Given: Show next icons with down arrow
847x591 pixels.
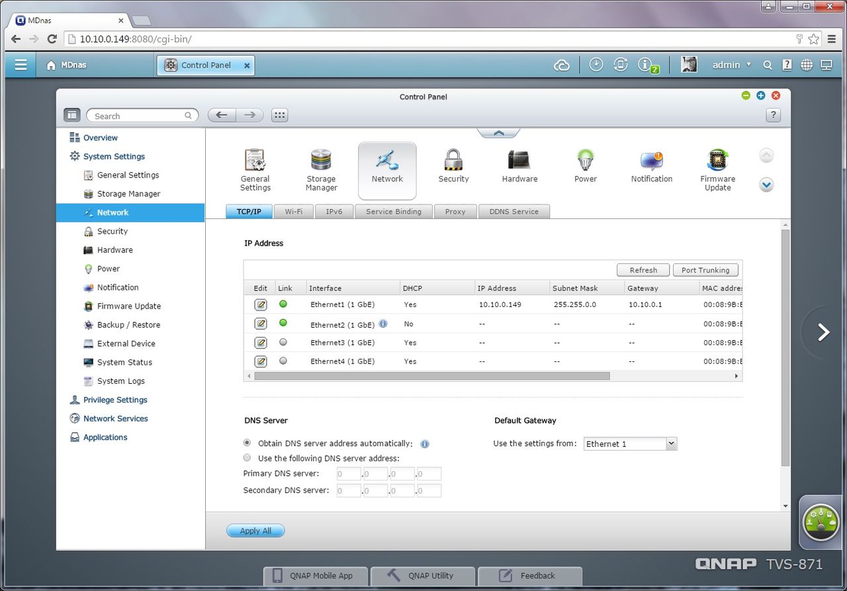Looking at the screenshot, I should [x=766, y=185].
